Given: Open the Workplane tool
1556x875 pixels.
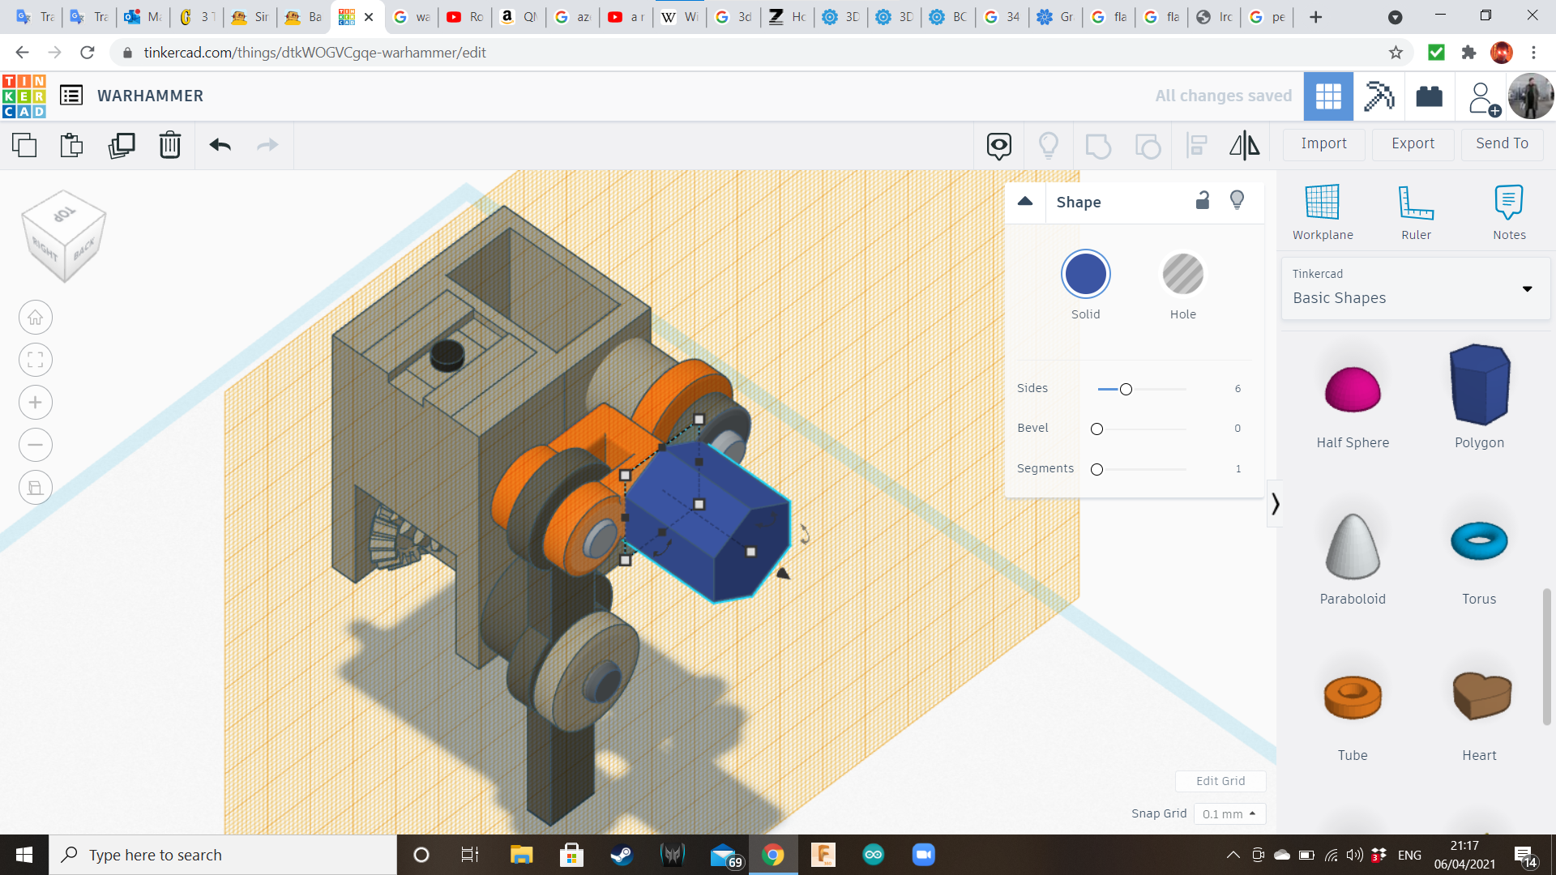Looking at the screenshot, I should (x=1323, y=211).
